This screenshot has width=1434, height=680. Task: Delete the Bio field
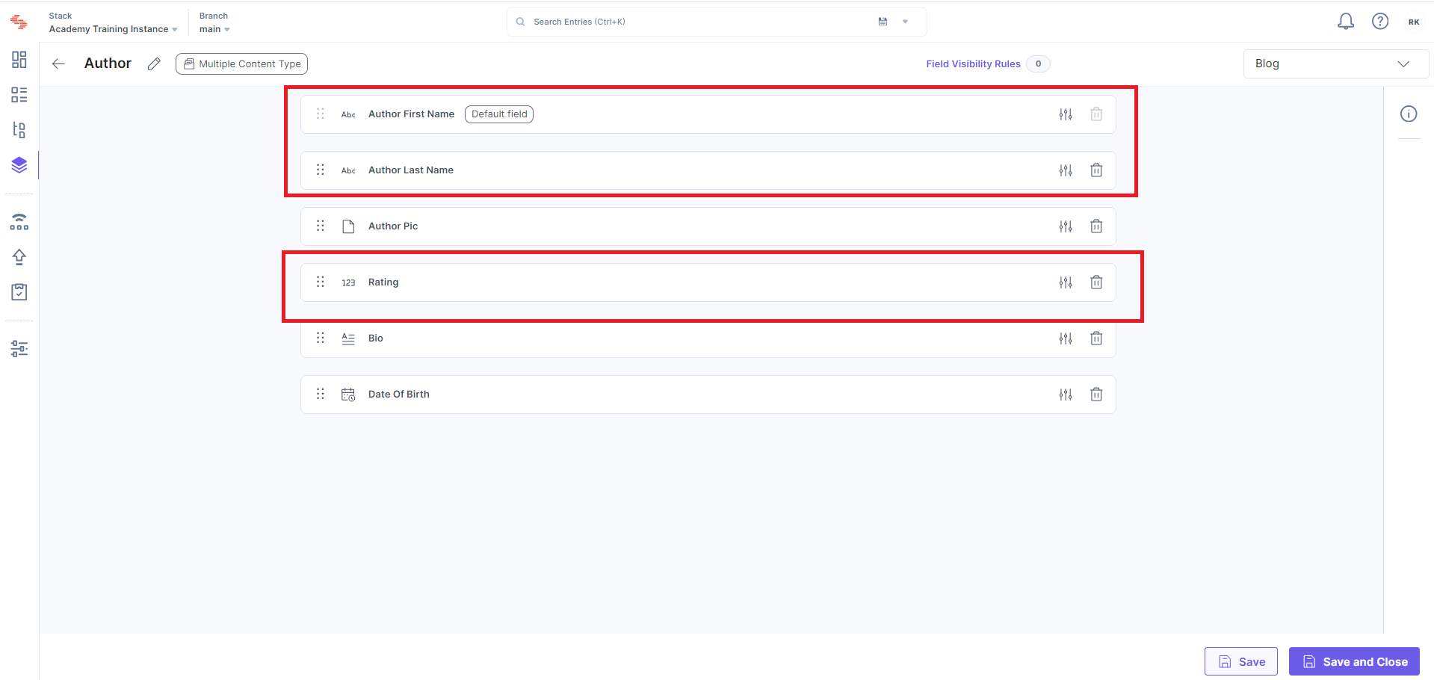pyautogui.click(x=1096, y=339)
